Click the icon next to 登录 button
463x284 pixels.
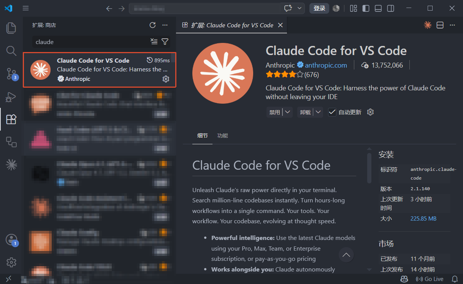point(336,8)
